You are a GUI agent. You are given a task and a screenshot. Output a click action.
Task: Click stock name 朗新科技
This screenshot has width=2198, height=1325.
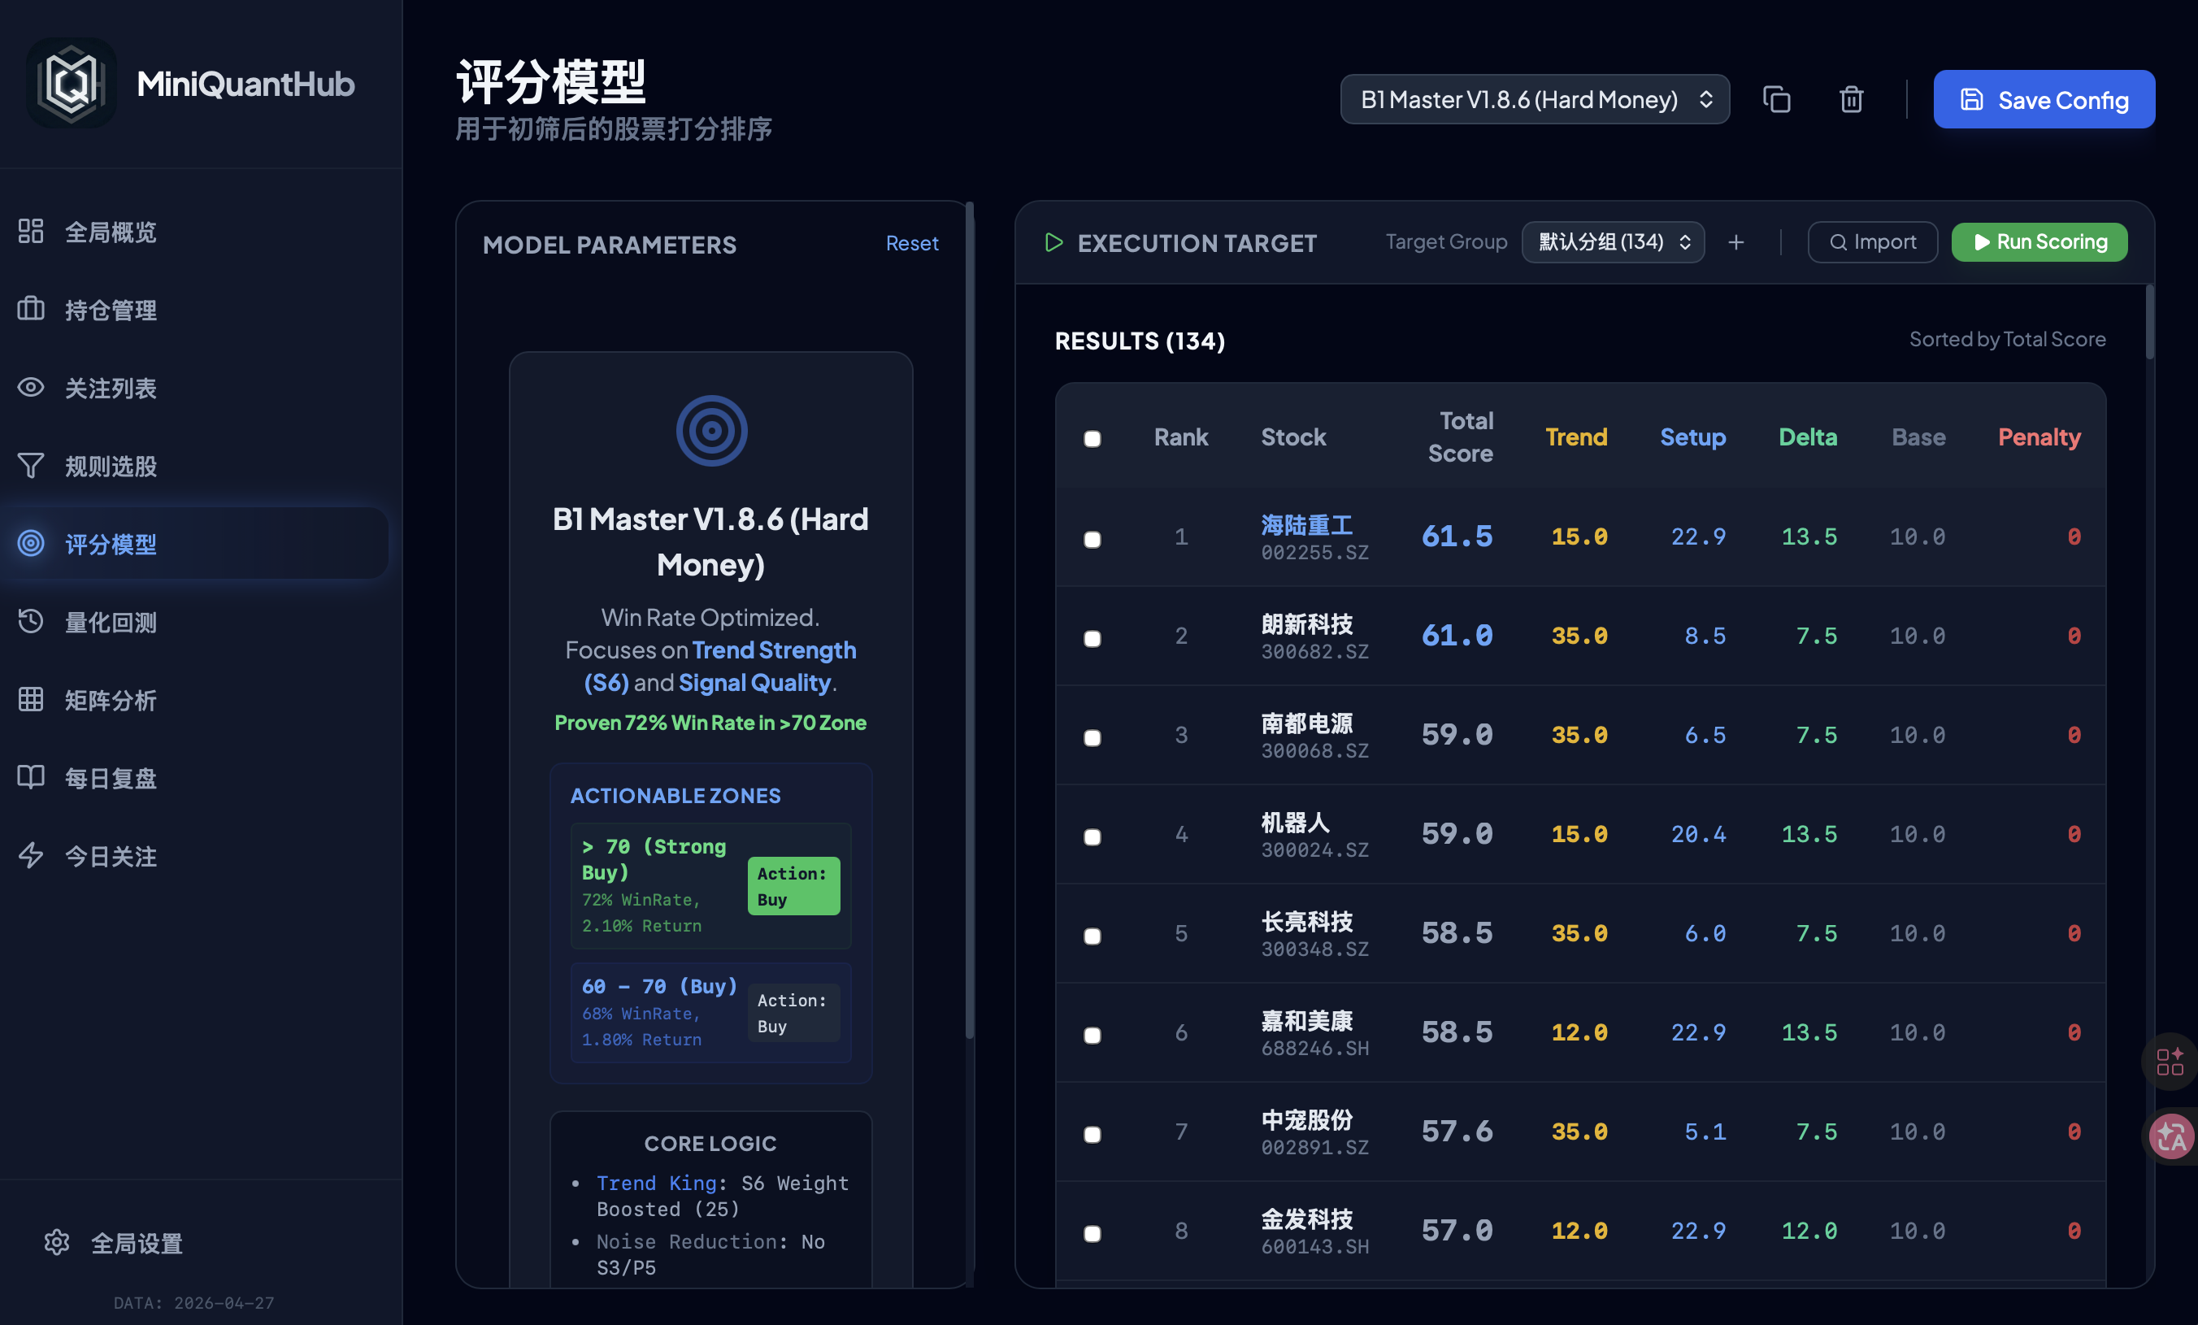1307,623
